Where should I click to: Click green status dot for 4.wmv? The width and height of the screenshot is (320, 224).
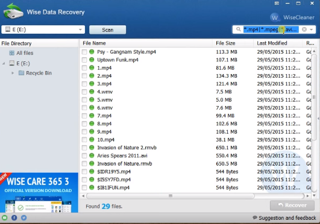point(92,92)
